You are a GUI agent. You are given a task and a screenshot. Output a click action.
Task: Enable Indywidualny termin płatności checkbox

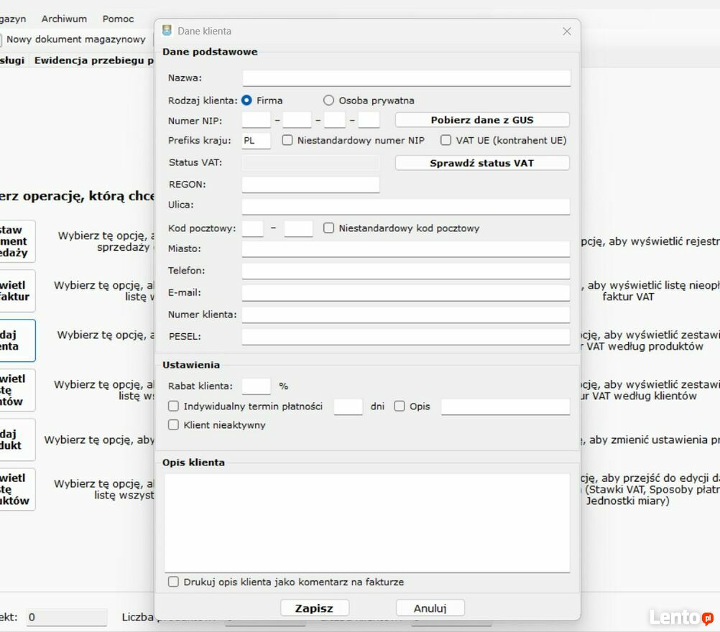coord(173,406)
